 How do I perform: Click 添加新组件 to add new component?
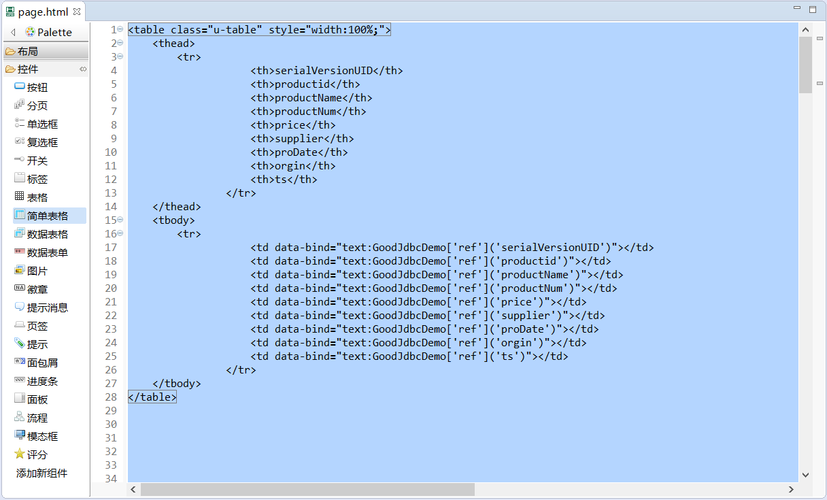[42, 473]
